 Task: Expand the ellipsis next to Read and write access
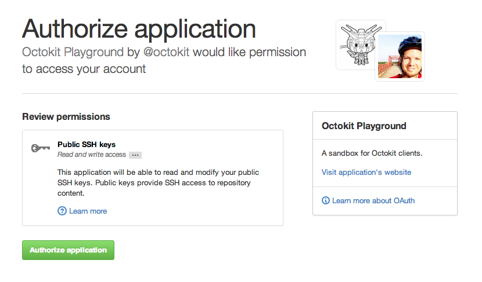pyautogui.click(x=135, y=155)
